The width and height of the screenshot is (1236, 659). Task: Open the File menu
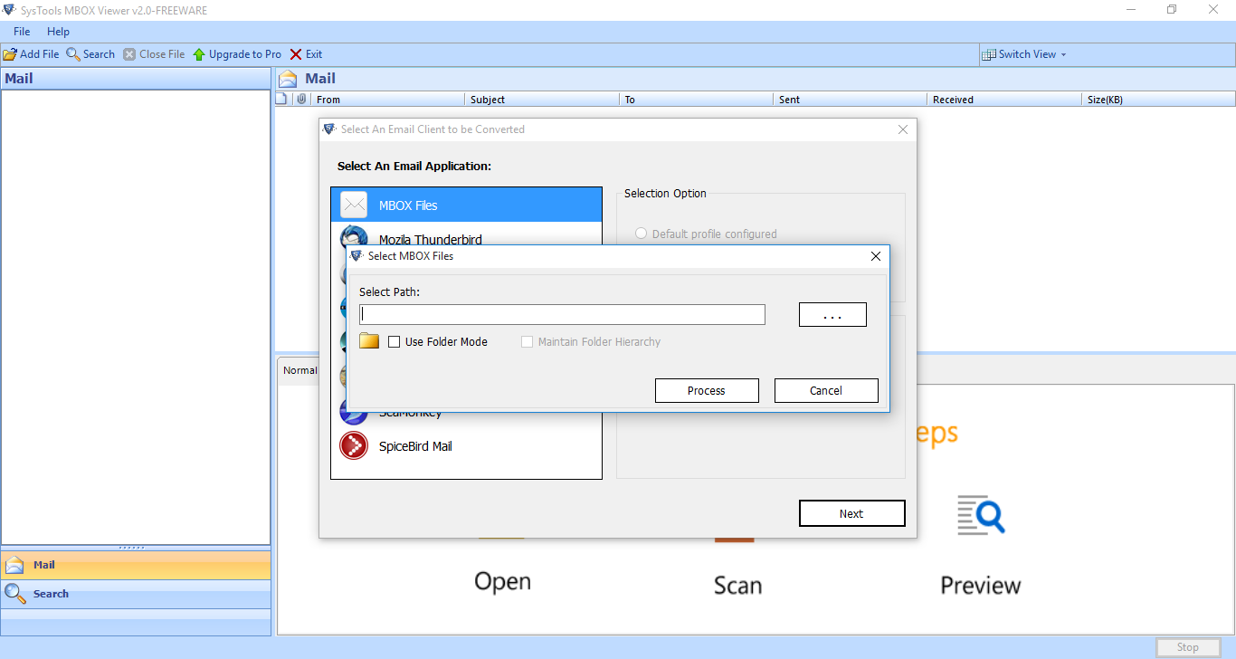coord(21,31)
